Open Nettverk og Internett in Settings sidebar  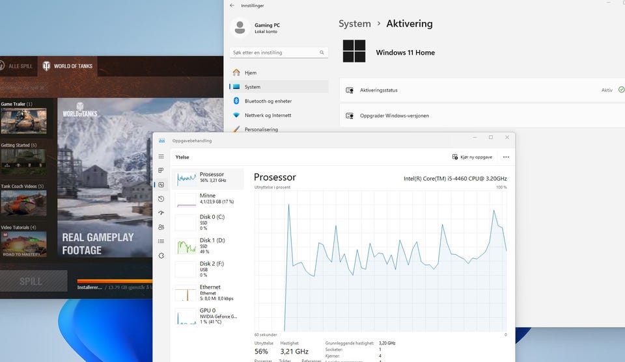tap(279, 116)
